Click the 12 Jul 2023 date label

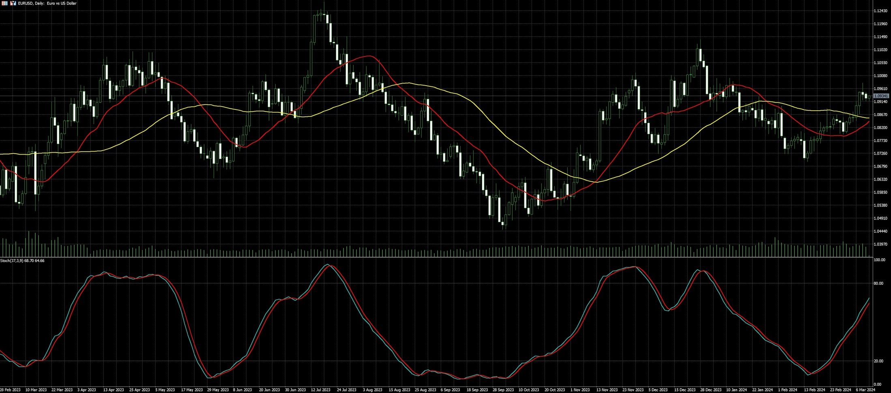321,390
